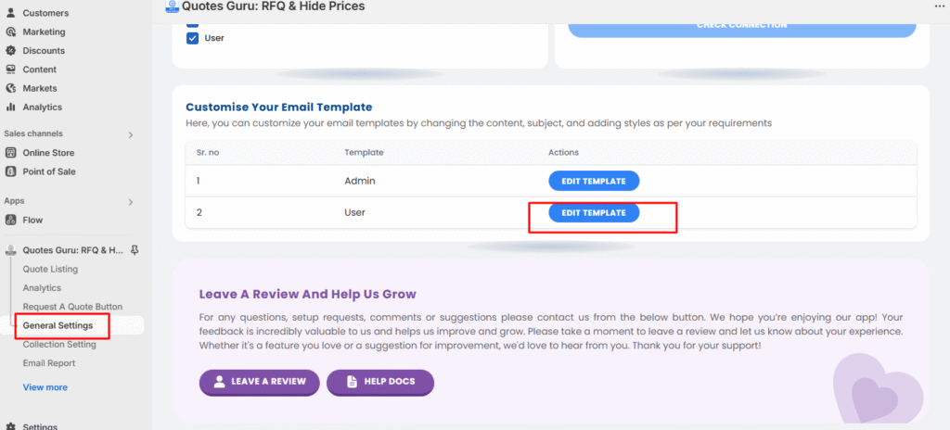Edit the Admin email template
This screenshot has width=950, height=430.
[x=594, y=181]
